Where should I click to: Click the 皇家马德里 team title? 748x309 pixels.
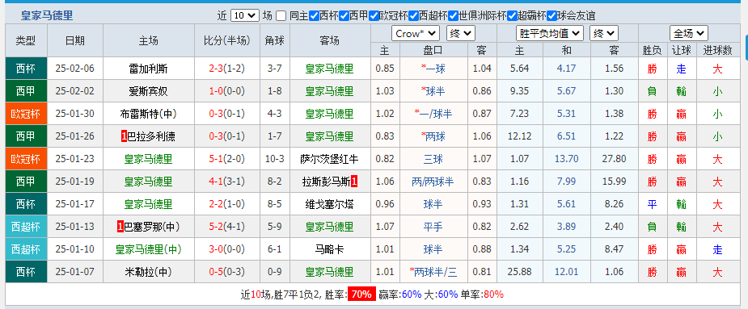pyautogui.click(x=47, y=15)
